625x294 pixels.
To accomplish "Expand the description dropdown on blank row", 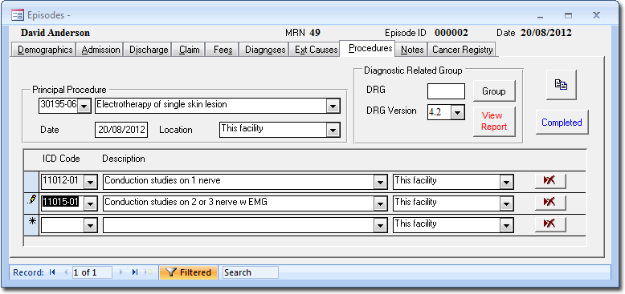I will coord(380,225).
